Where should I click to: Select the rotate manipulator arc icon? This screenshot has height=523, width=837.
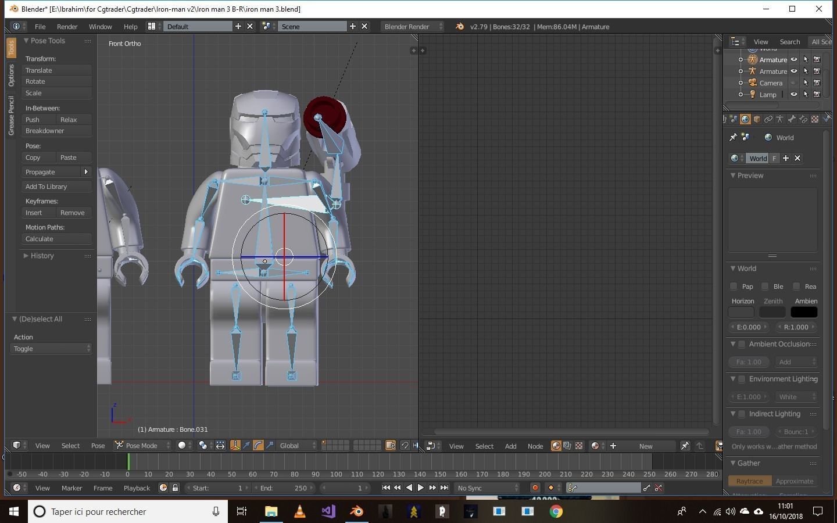pyautogui.click(x=258, y=446)
